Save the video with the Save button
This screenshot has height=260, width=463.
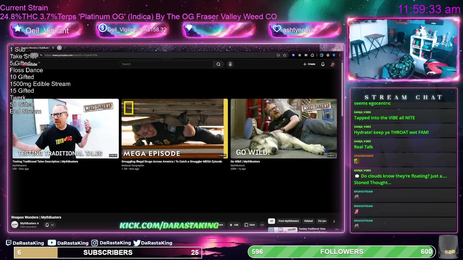[x=250, y=225]
